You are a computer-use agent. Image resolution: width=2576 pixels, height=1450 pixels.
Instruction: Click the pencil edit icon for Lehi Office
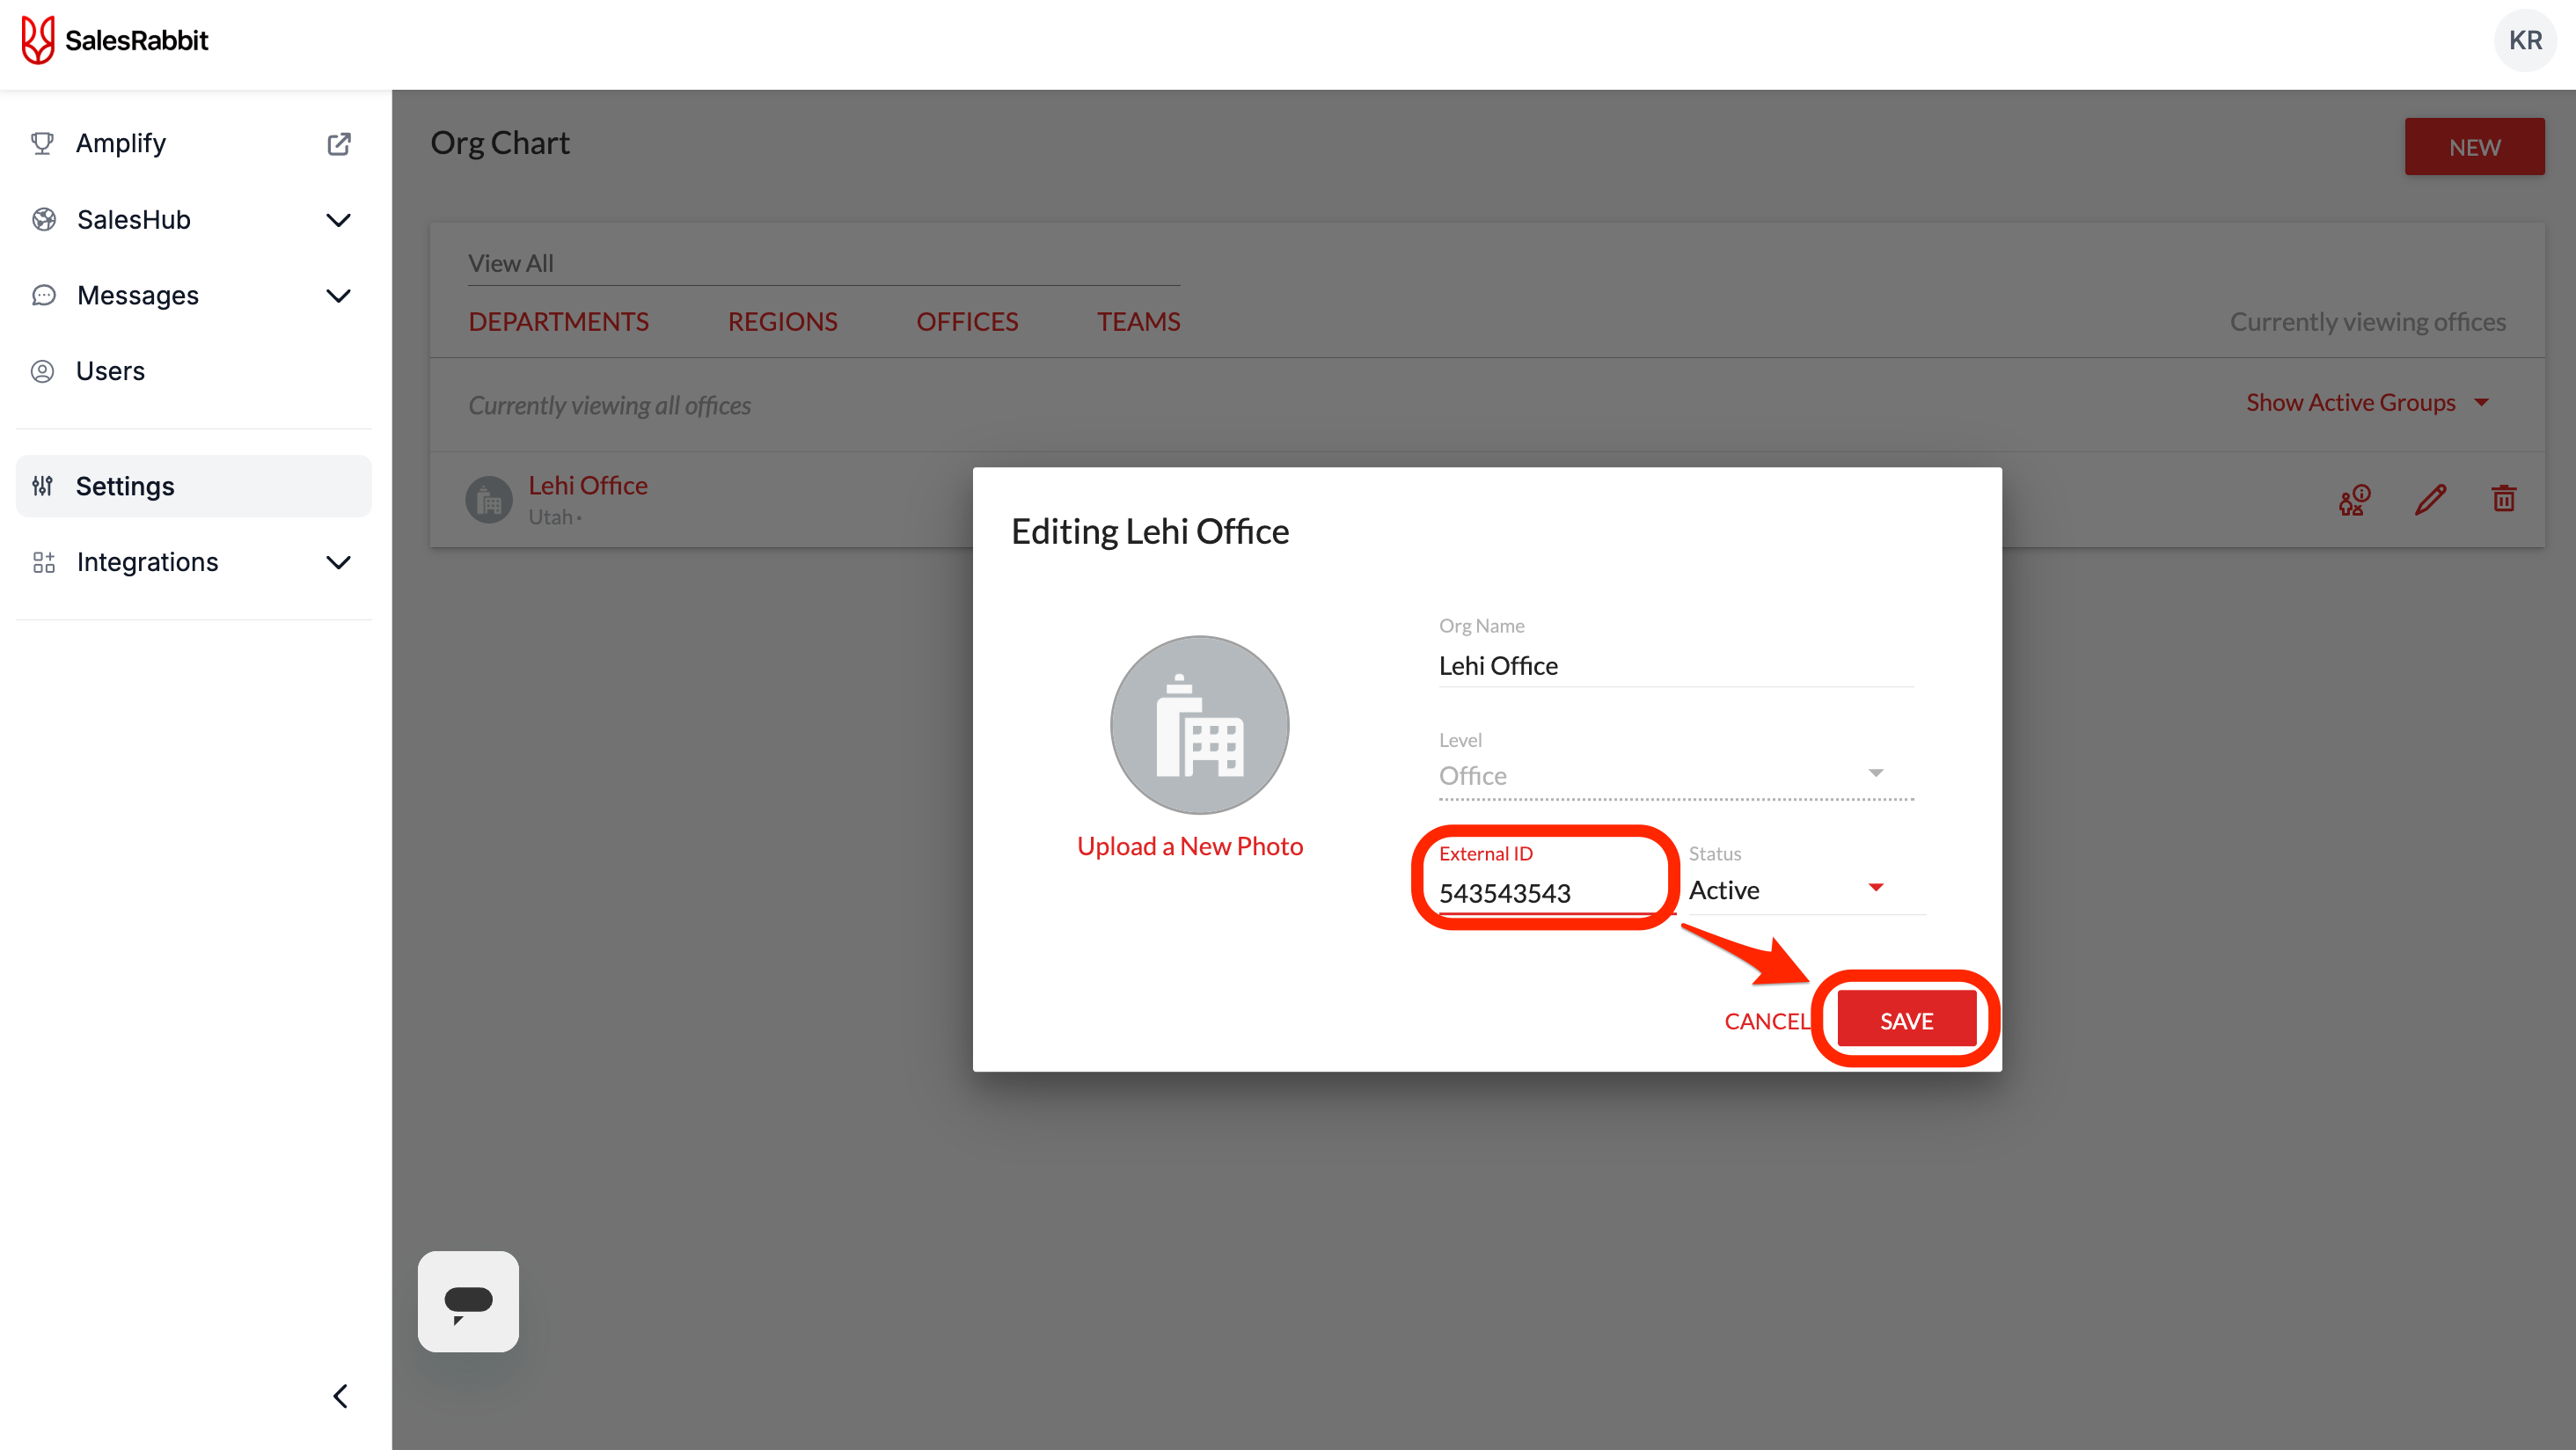click(2430, 498)
